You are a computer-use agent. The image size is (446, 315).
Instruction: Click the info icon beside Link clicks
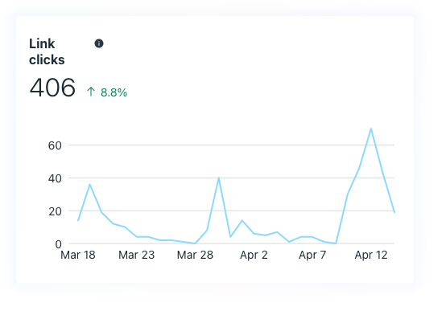pyautogui.click(x=99, y=43)
